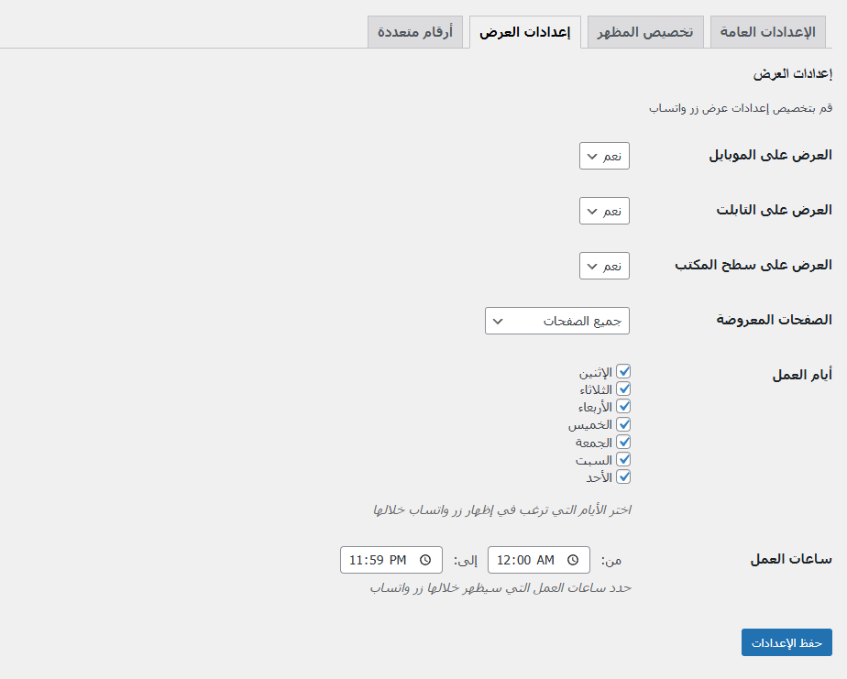This screenshot has height=679, width=847.
Task: Click clock icon in the من start time field
Action: [573, 560]
